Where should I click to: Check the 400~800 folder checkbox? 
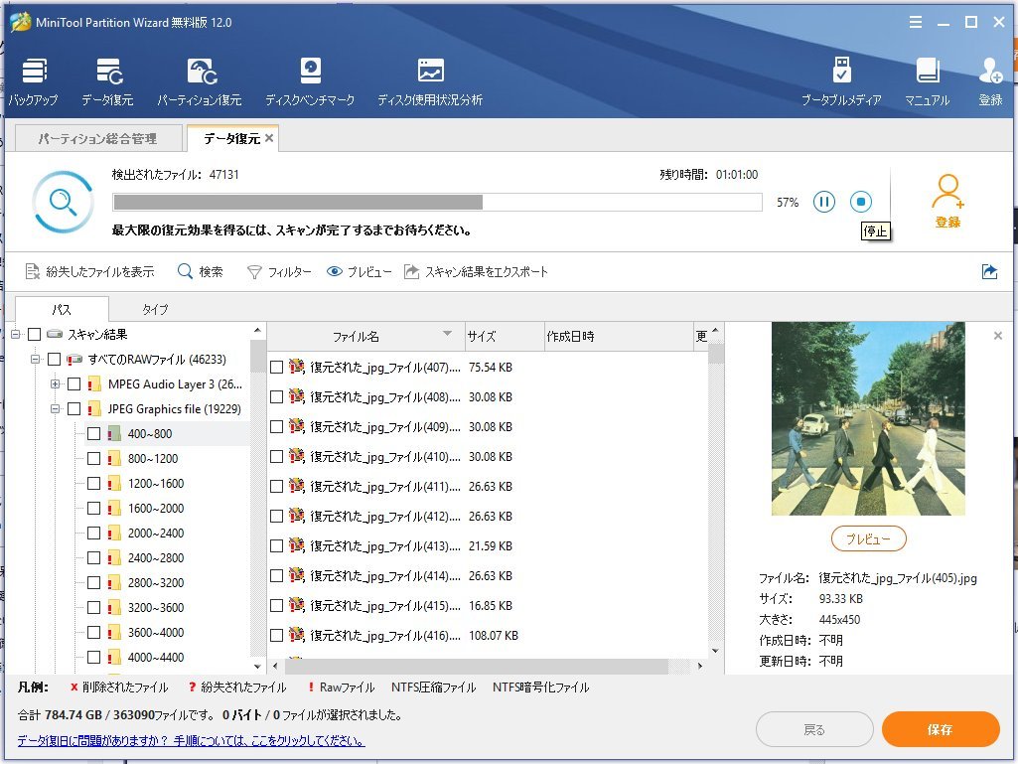94,433
